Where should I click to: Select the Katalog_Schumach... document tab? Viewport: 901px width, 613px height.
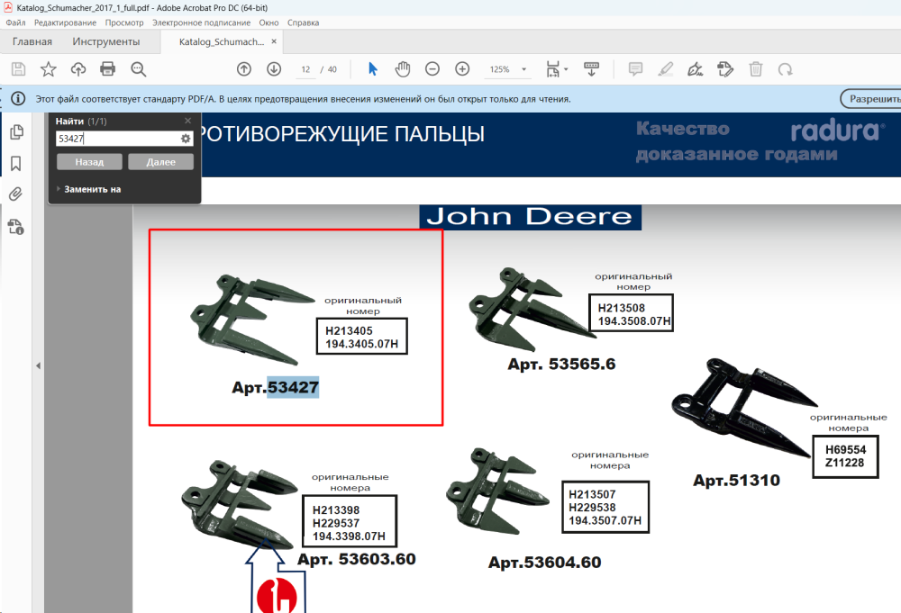(222, 42)
